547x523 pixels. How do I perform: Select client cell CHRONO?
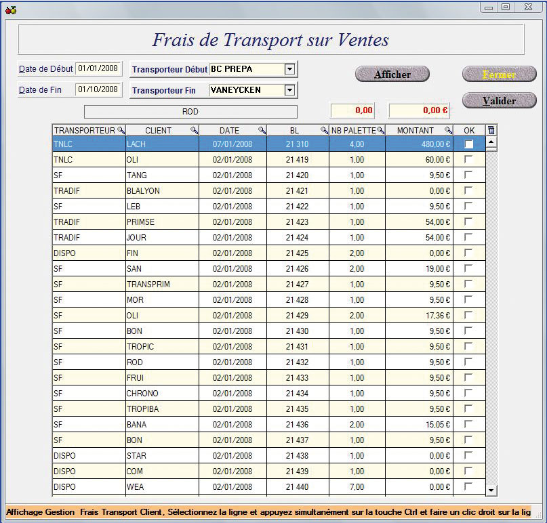(162, 394)
